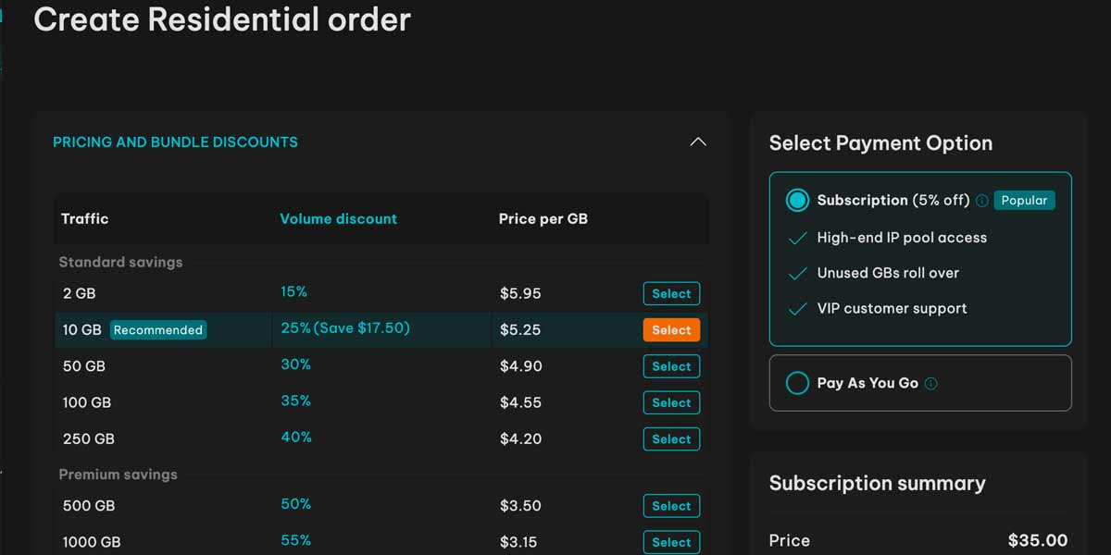Viewport: 1111px width, 555px height.
Task: Pick the 250 GB plan Select button
Action: pos(671,439)
